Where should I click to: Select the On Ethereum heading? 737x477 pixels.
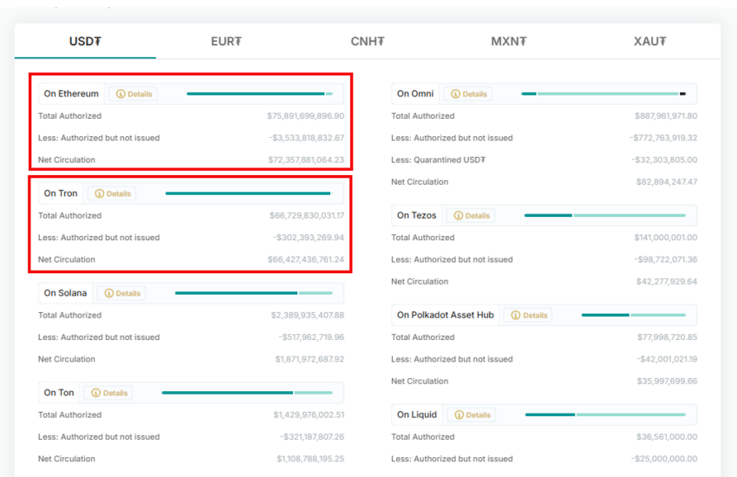(x=71, y=94)
